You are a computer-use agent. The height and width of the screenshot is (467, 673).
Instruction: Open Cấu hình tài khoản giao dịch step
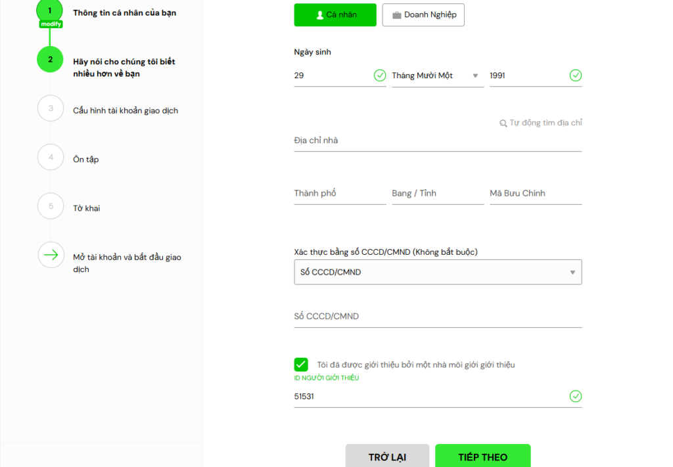pos(126,110)
